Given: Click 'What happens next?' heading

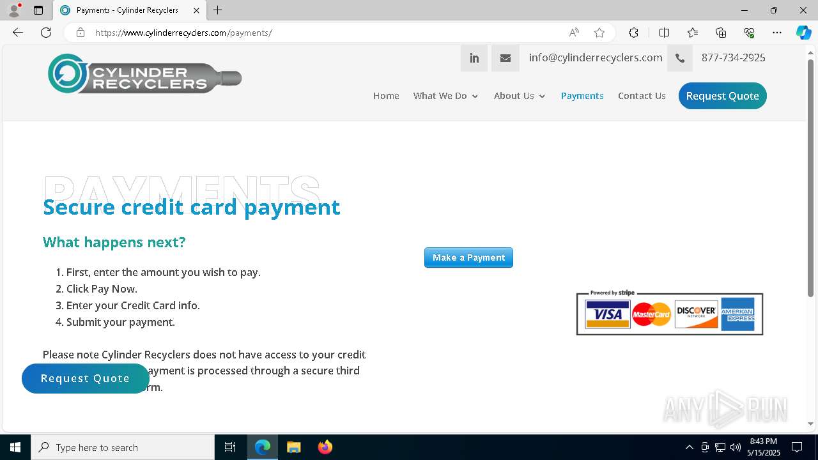Looking at the screenshot, I should (114, 242).
